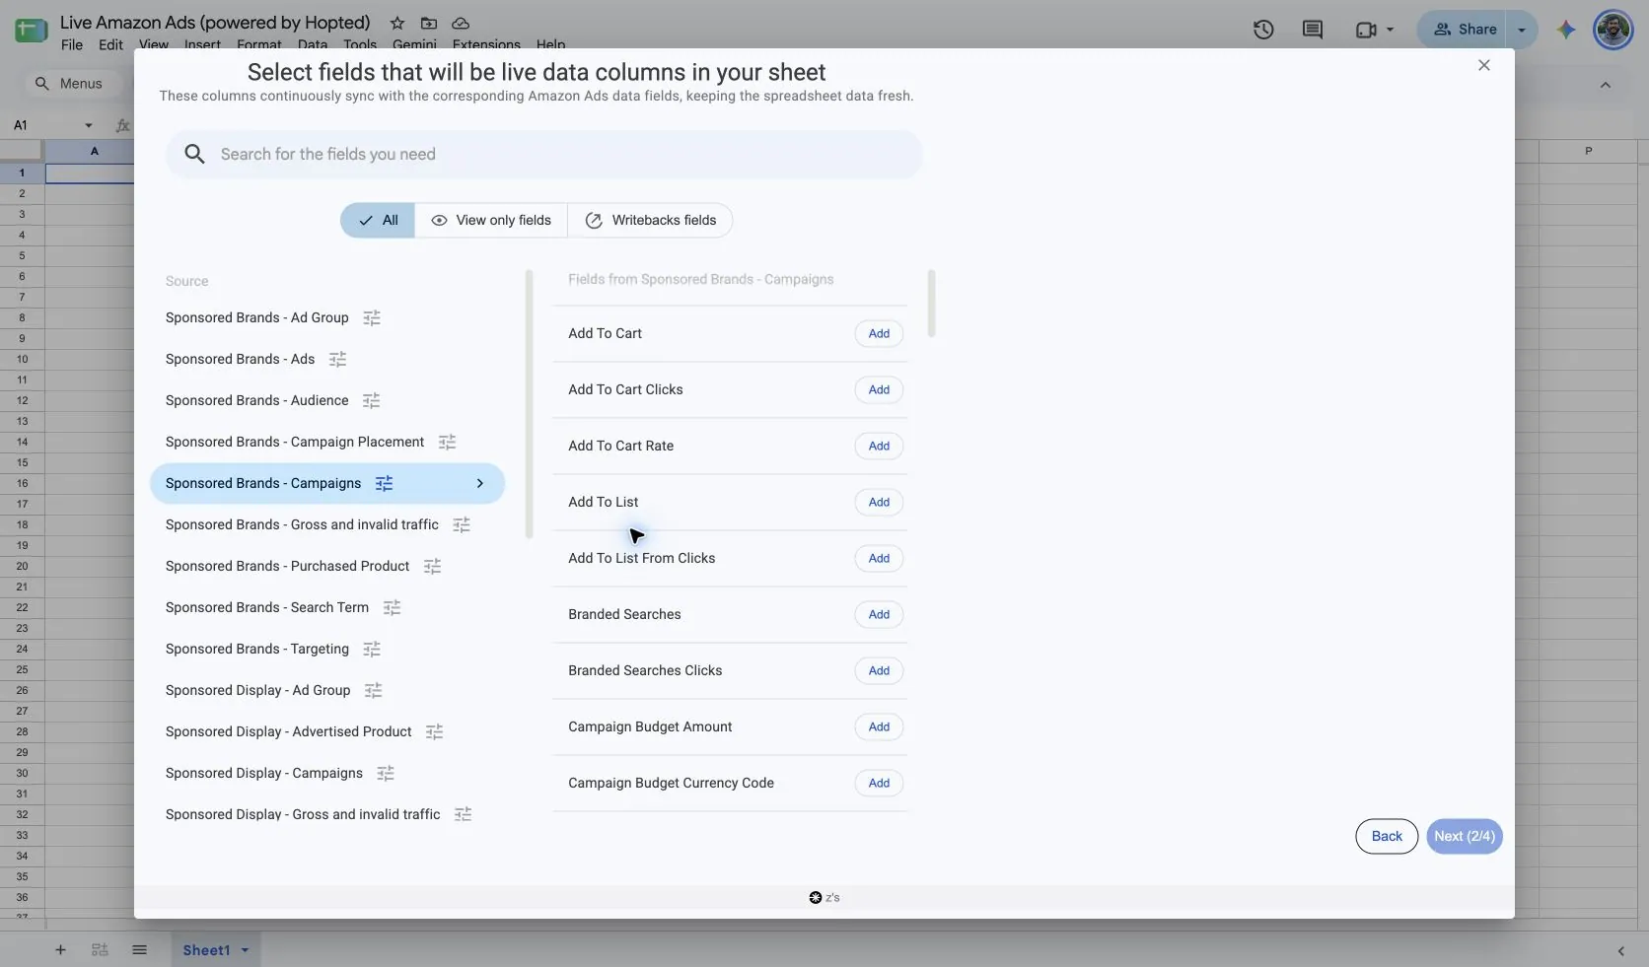Click the tune icon next to Sponsored Brands - Campaigns

tap(384, 484)
